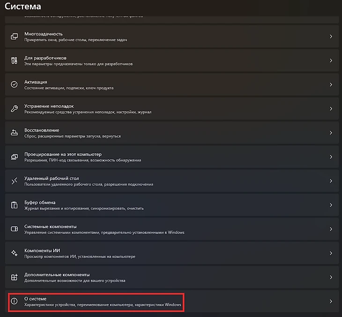
Task: Click 'Прикрепить окна, рабочие столы' description
Action: tap(75, 40)
